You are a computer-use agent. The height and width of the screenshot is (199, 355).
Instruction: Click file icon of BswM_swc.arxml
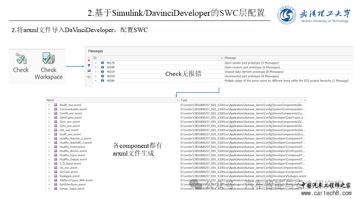[x=55, y=105]
